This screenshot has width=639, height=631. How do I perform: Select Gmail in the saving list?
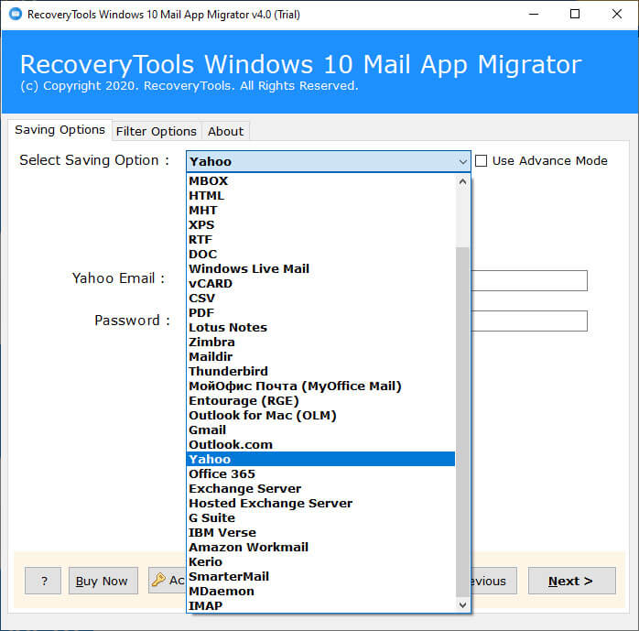[320, 430]
